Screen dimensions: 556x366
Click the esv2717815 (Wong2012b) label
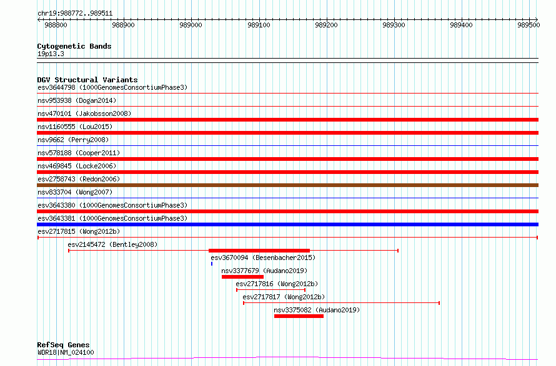coord(79,231)
